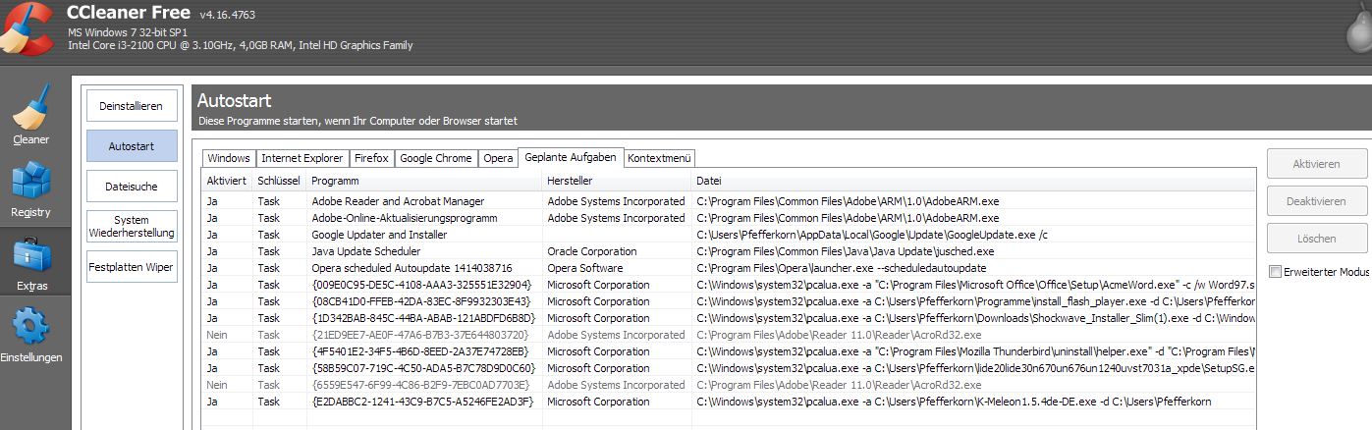
Task: Switch to the Windows tab
Action: (229, 158)
